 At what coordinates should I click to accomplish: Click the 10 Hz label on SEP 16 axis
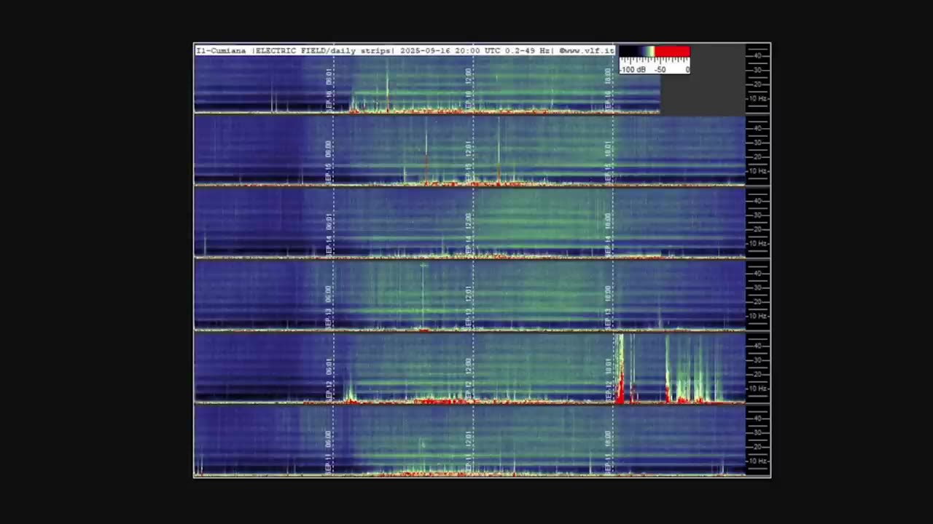[x=758, y=98]
